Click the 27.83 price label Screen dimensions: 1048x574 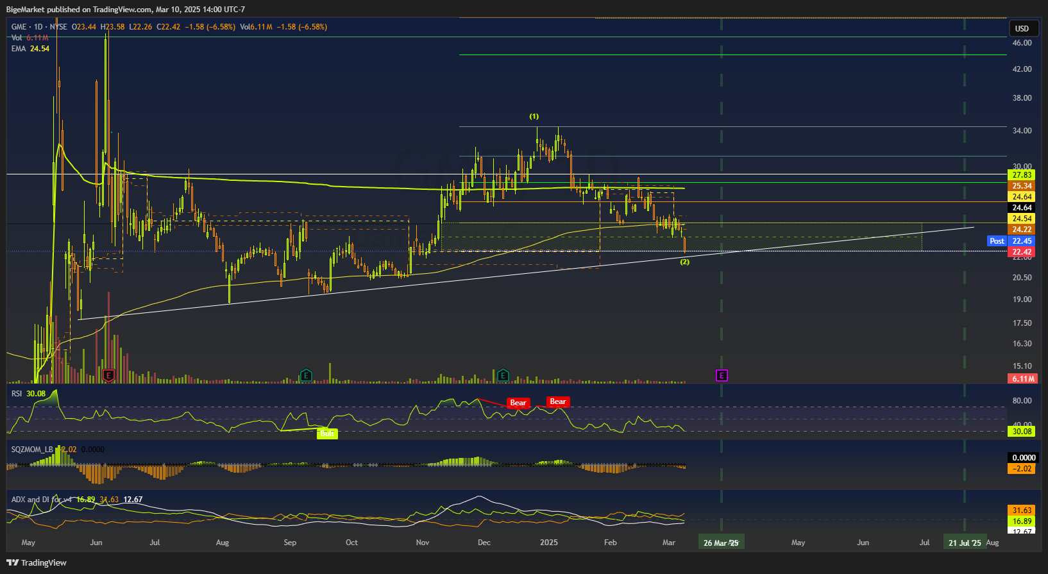(1022, 175)
